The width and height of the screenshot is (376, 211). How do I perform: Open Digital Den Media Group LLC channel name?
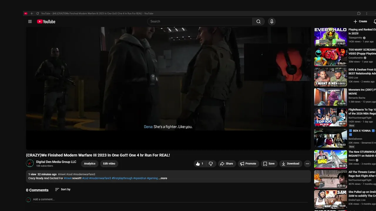[x=56, y=162]
